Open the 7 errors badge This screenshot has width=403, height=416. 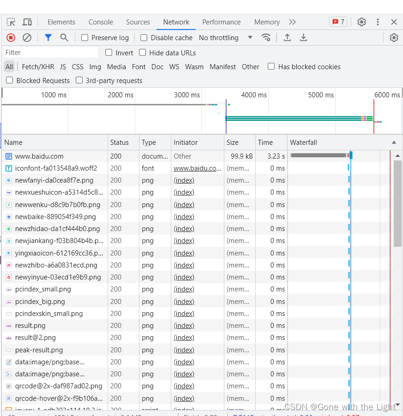pyautogui.click(x=338, y=22)
